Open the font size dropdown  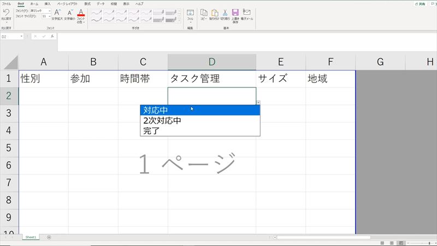click(50, 16)
